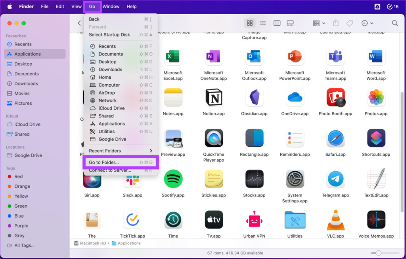Open Microsoft Word.app icon

376,57
